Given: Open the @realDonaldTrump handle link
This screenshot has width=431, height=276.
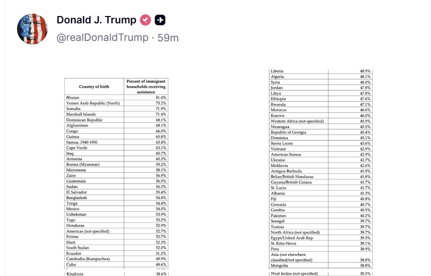Looking at the screenshot, I should coord(102,37).
